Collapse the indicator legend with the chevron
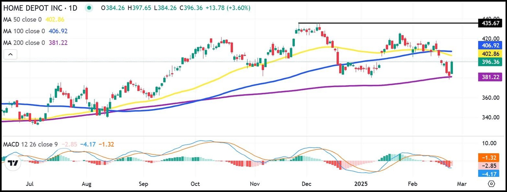This screenshot has width=507, height=192. coord(10,54)
